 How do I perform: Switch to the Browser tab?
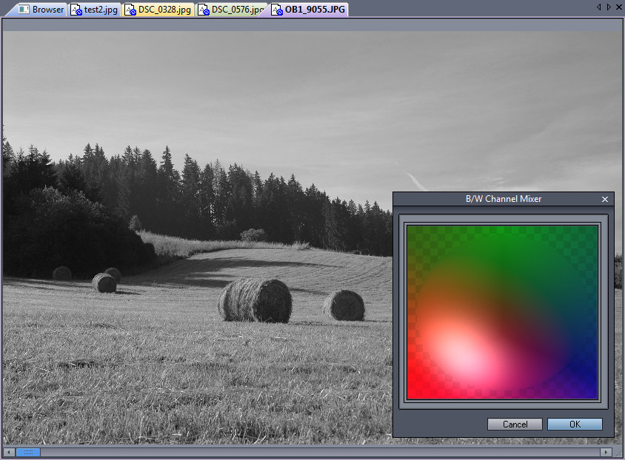[x=40, y=10]
